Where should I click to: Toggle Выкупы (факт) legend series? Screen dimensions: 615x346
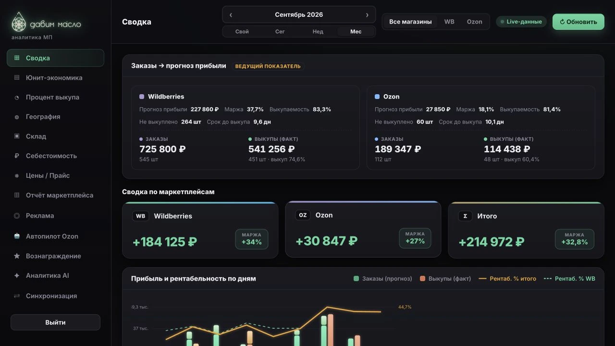click(x=445, y=279)
